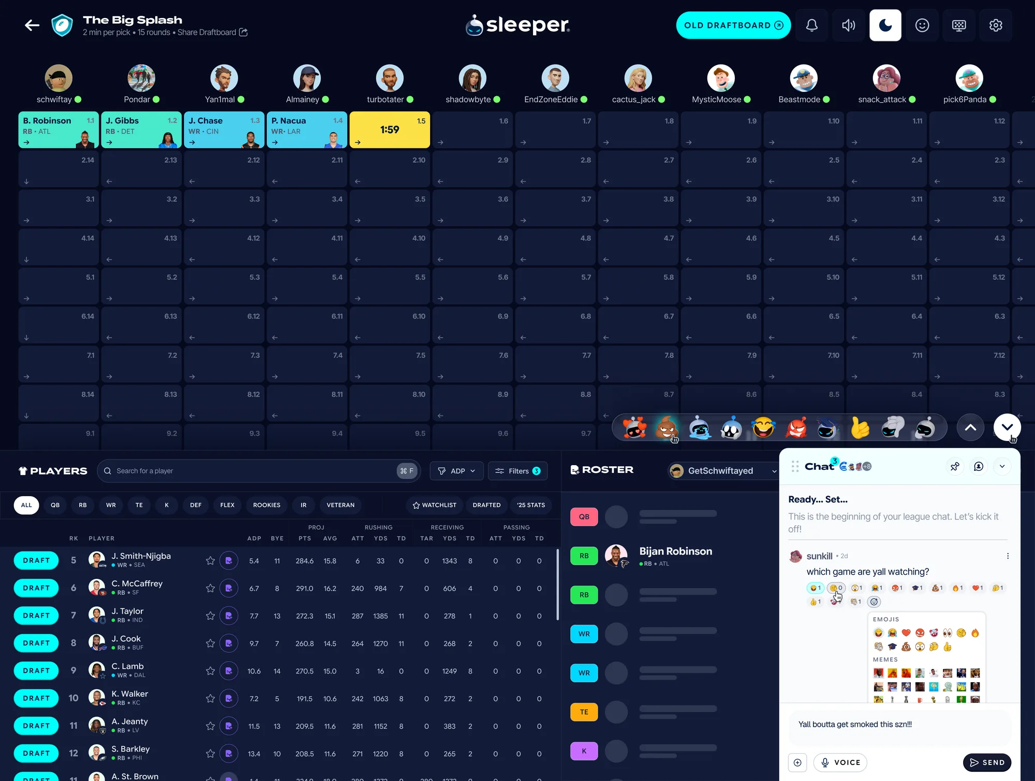Queue K. Walker with purple icon

click(x=229, y=698)
